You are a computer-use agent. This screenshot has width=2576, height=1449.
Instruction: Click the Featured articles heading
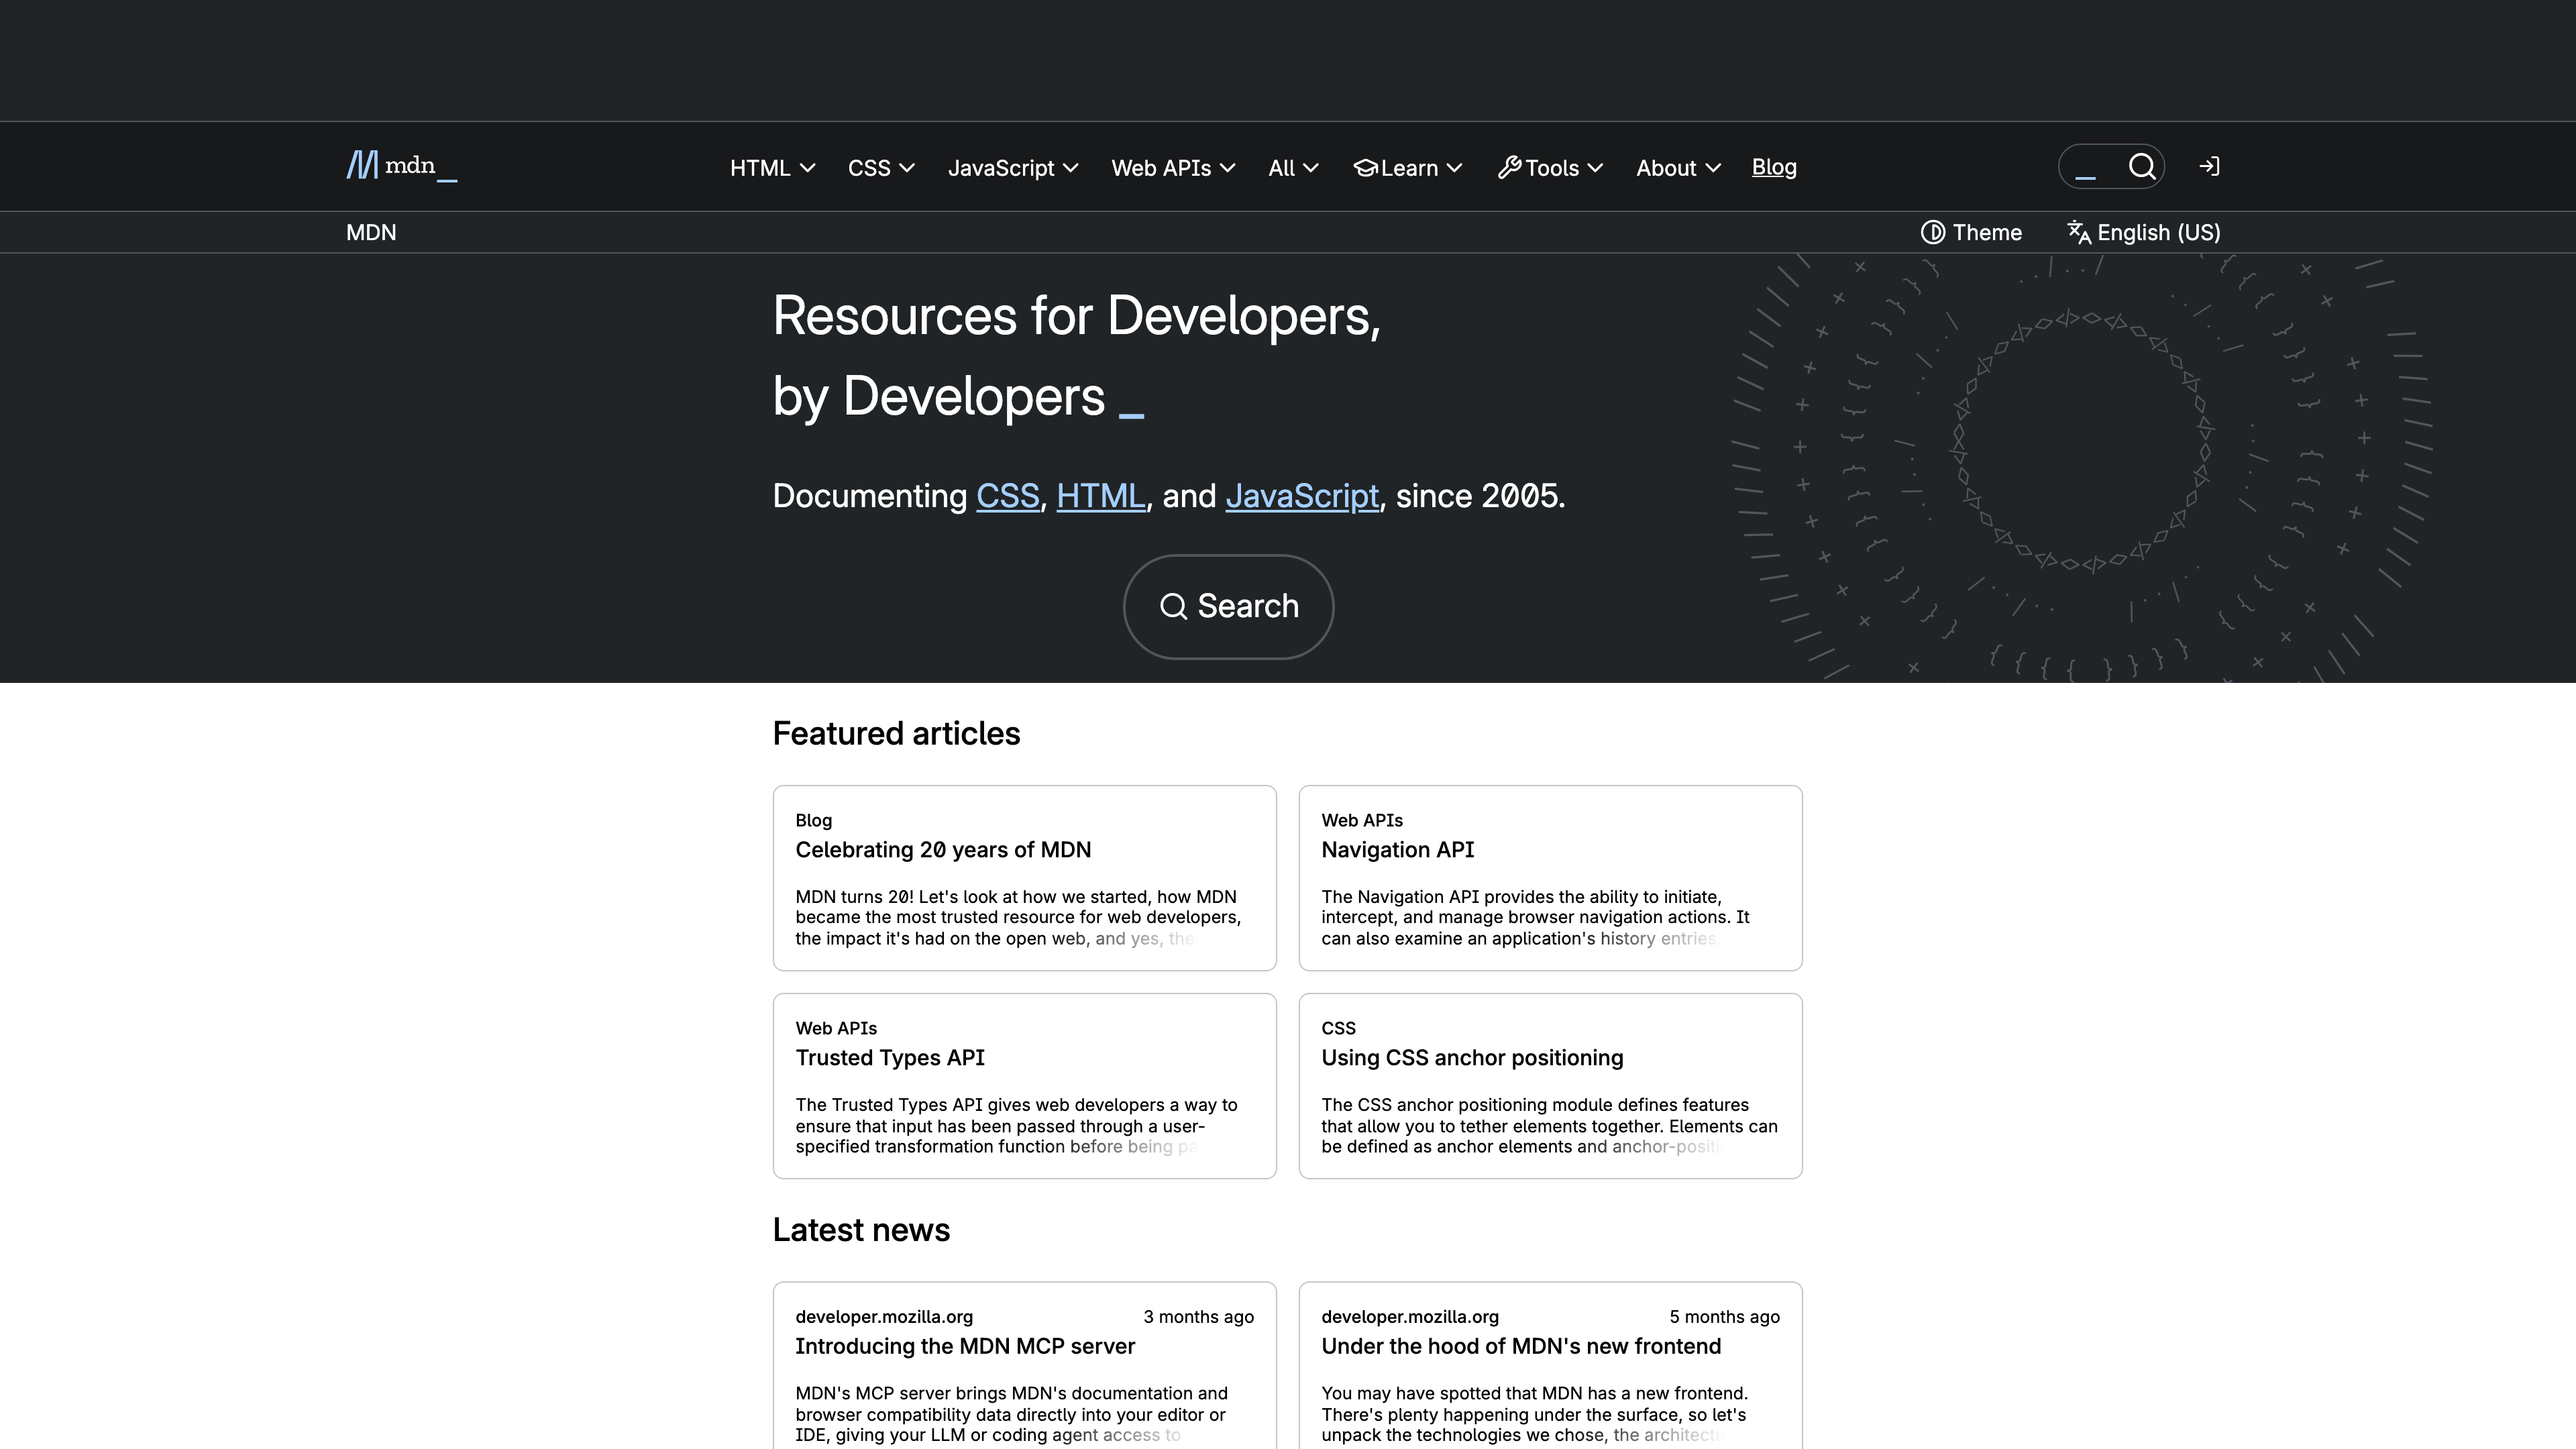(x=896, y=733)
